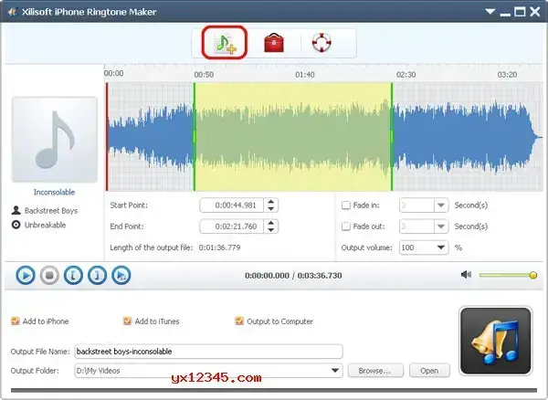Click the End Point time field
Viewport: 548px width, 400px height.
coord(232,226)
